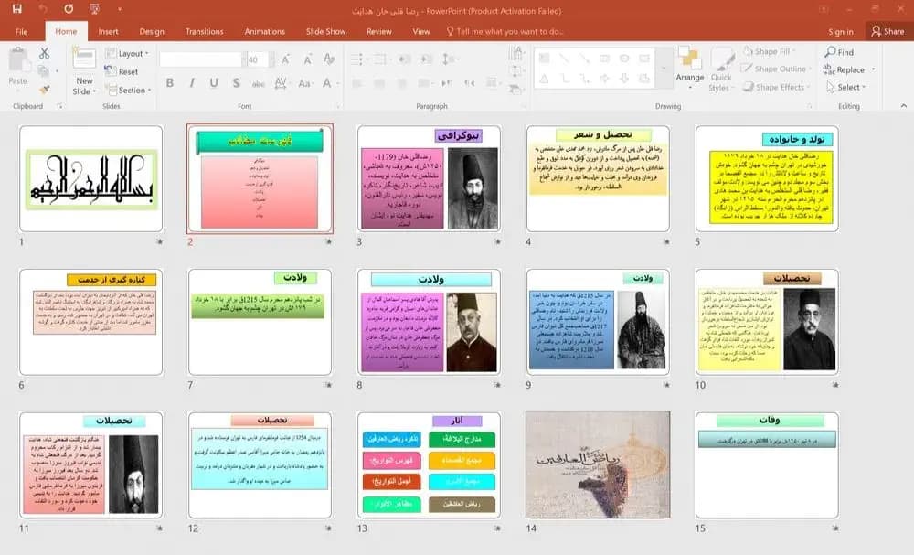Open the Section dropdown

point(128,90)
